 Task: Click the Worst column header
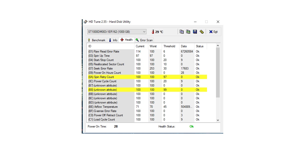click(155, 46)
